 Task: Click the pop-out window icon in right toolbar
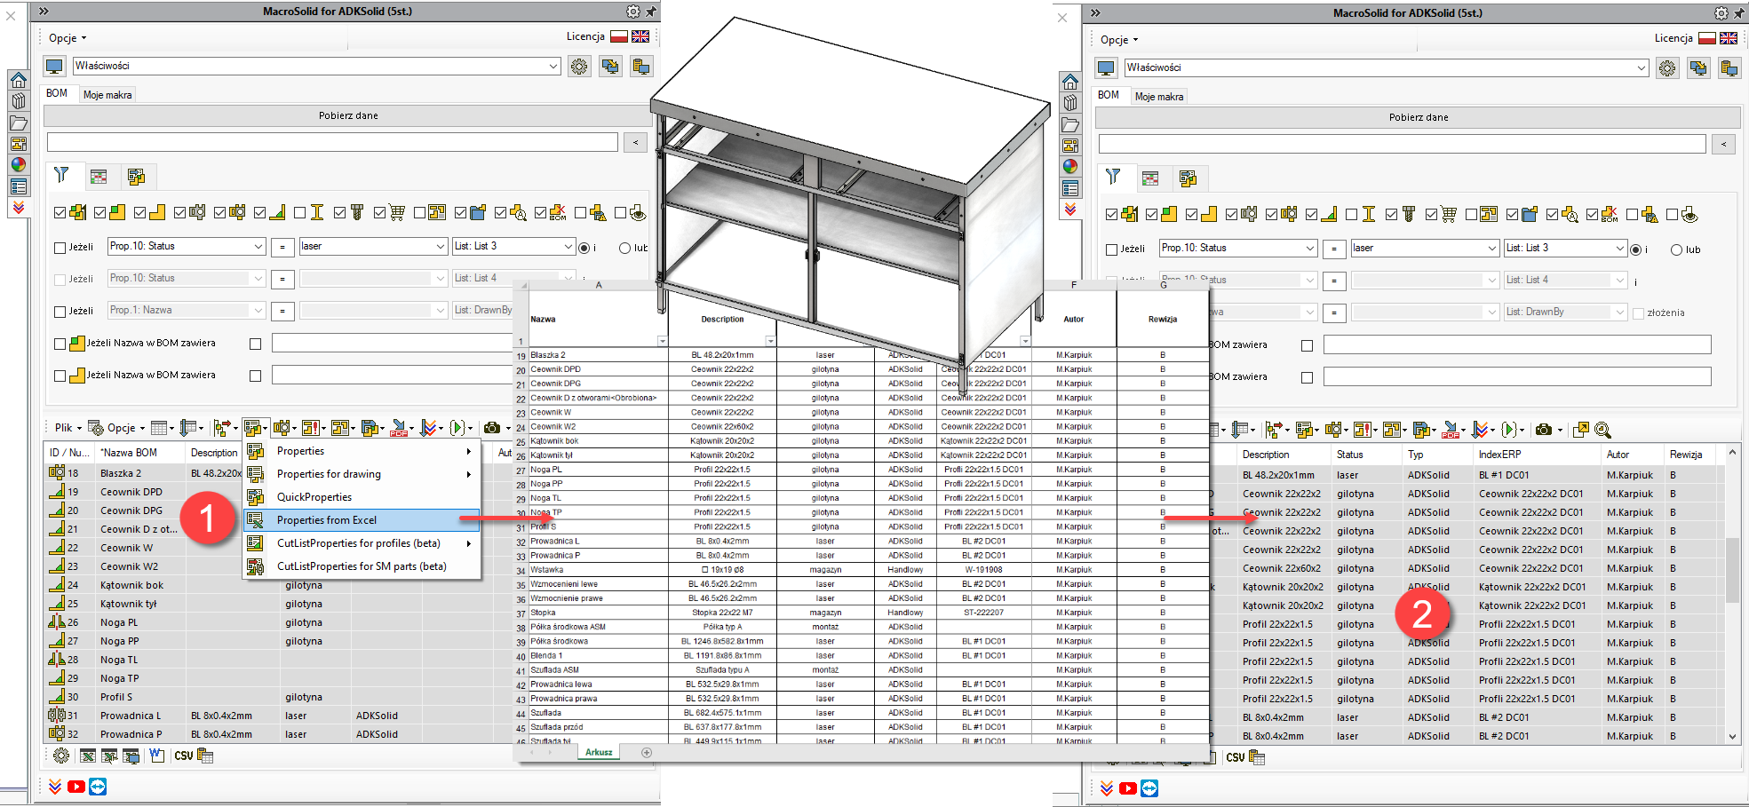click(x=1581, y=430)
